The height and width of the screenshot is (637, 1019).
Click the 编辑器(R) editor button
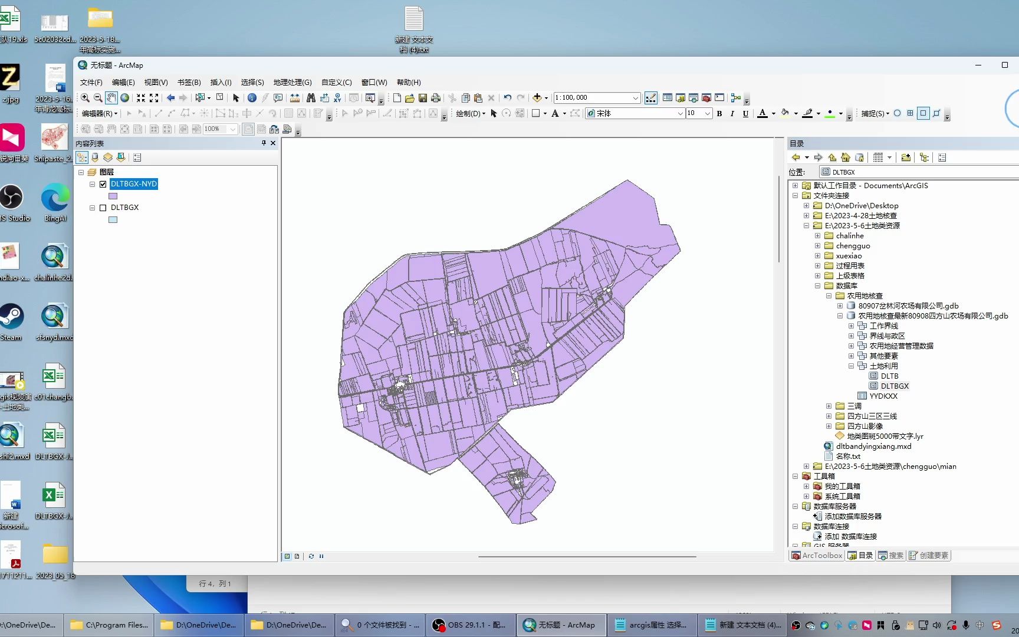tap(98, 113)
